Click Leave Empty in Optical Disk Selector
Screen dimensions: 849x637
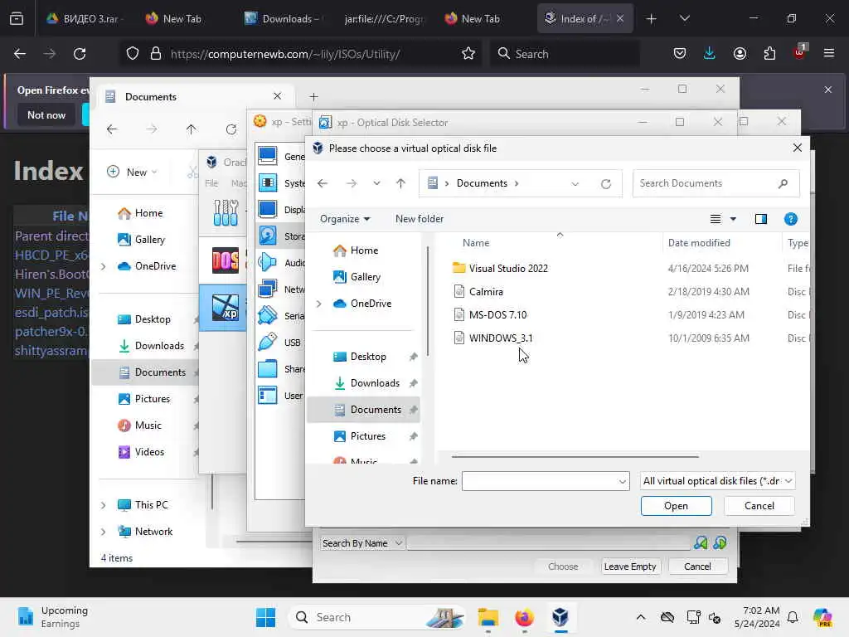[630, 566]
